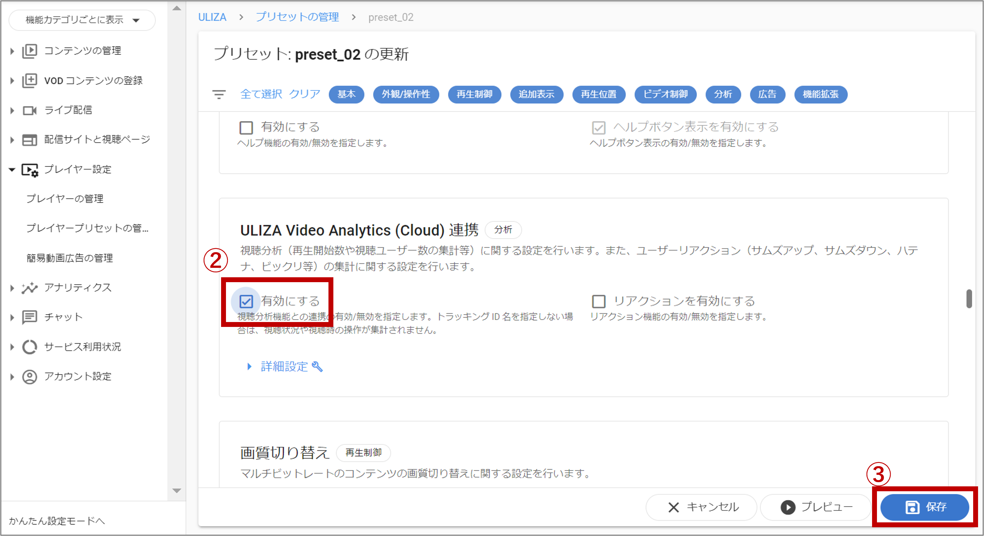Check 有効にする for the help function
Image resolution: width=984 pixels, height=536 pixels.
coord(246,128)
